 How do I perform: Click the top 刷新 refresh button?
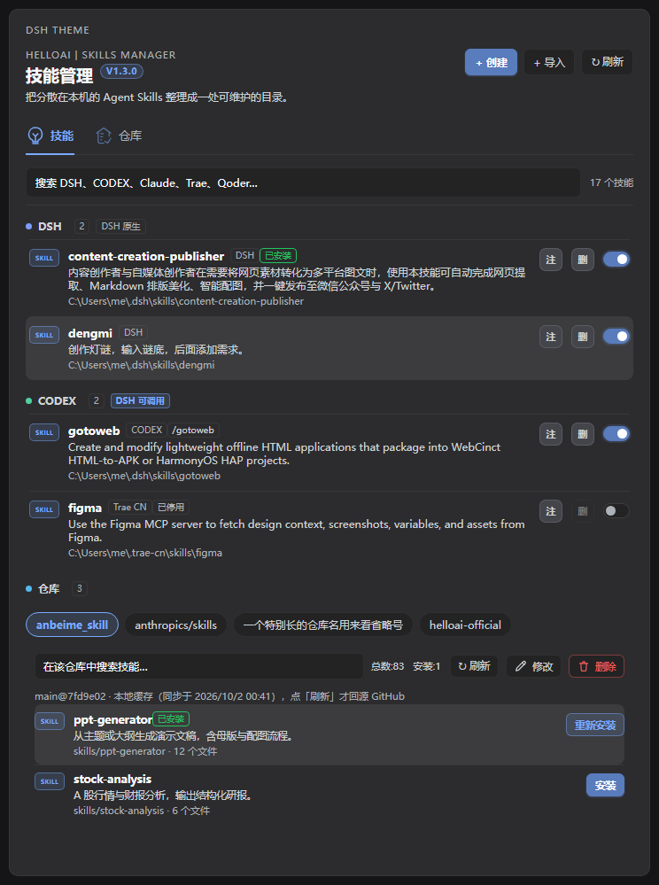(x=607, y=62)
